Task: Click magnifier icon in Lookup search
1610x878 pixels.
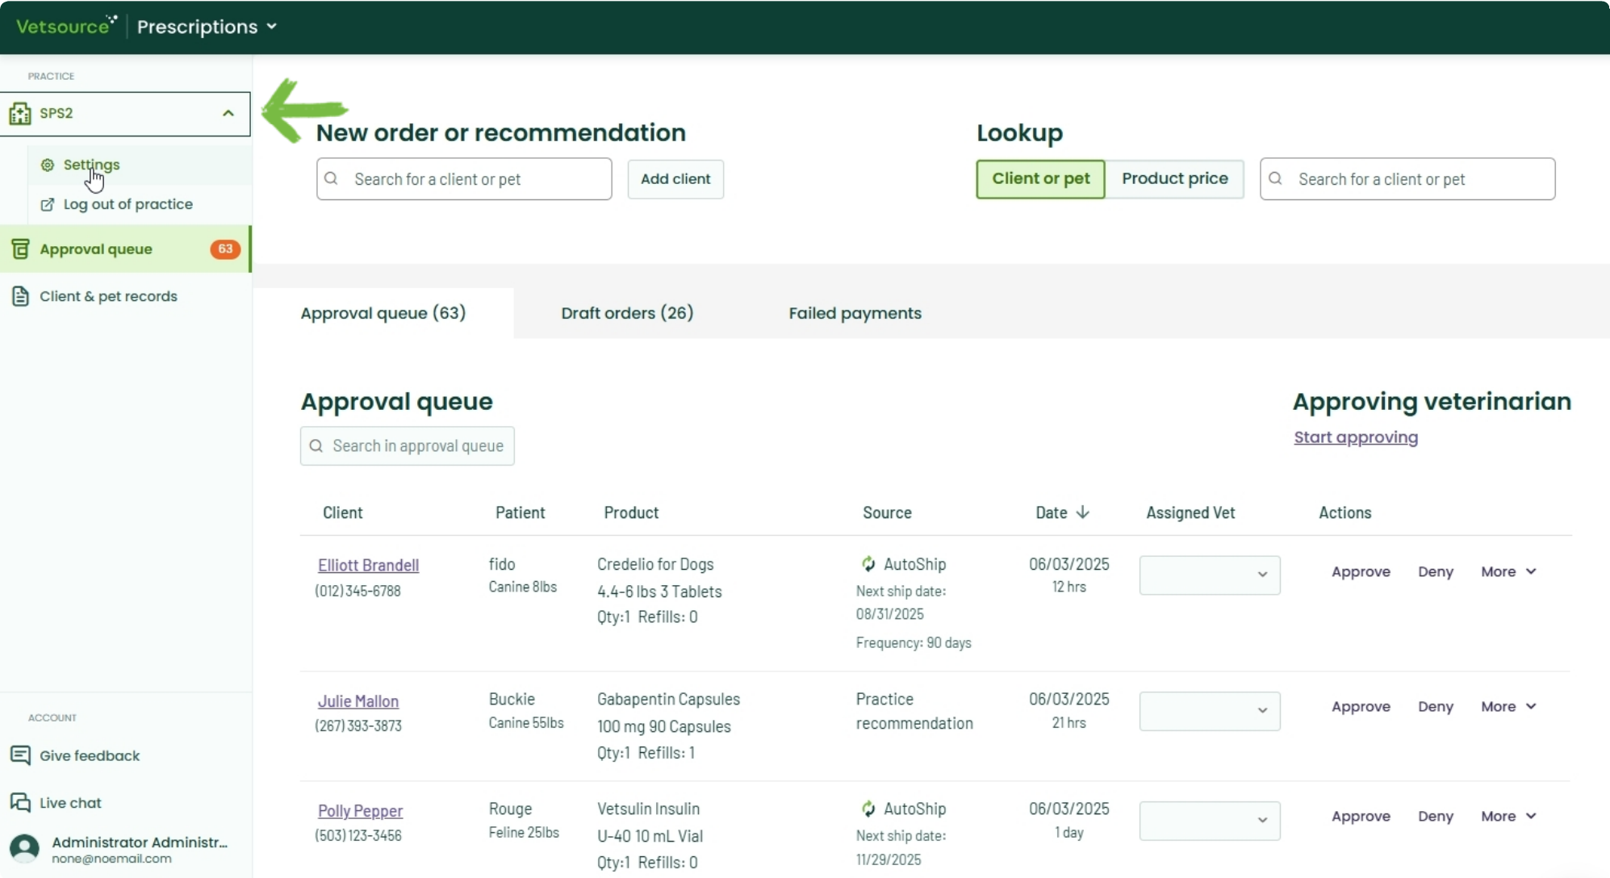Action: pyautogui.click(x=1275, y=178)
